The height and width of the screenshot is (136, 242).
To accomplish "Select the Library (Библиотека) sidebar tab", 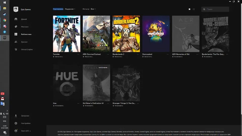I will 16,34.
